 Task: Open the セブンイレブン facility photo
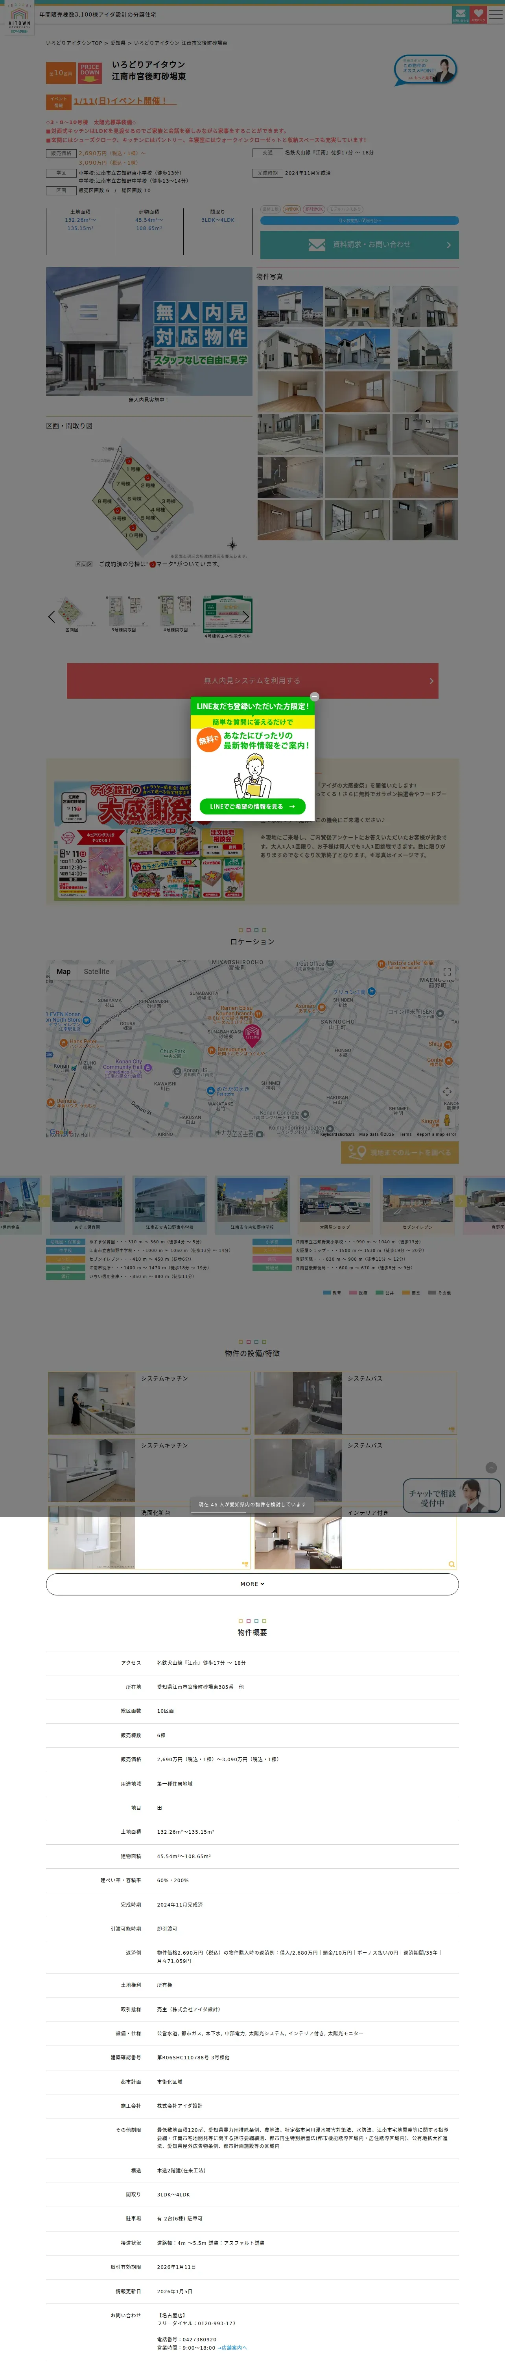click(417, 1201)
